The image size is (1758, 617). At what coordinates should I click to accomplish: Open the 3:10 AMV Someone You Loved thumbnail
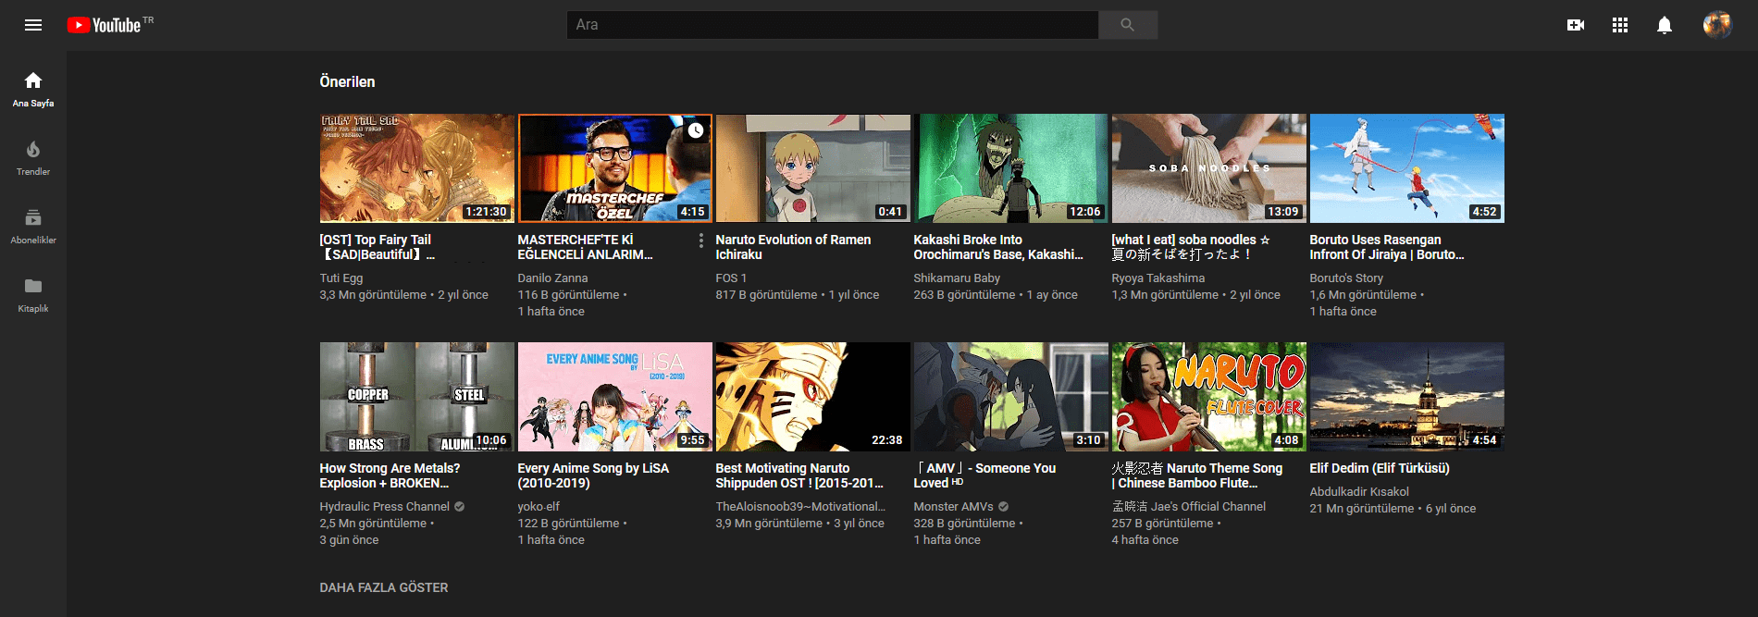(x=1010, y=397)
